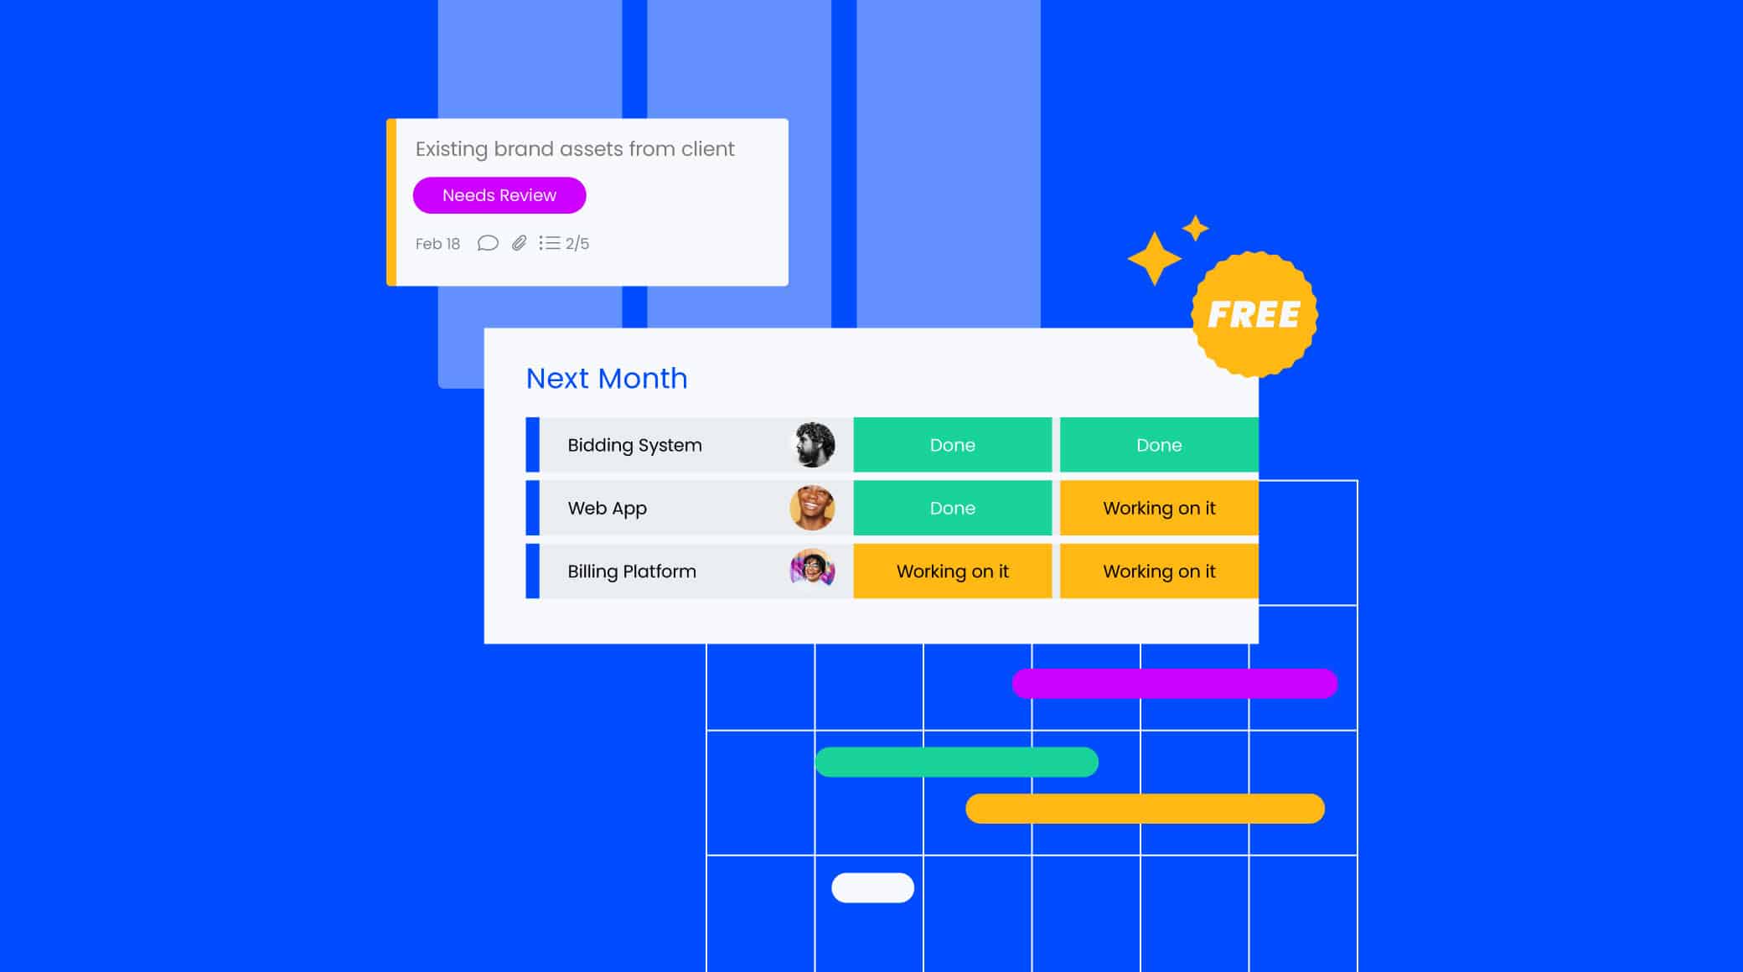Select the 'Done' status for Bidding System first column

pyautogui.click(x=952, y=444)
